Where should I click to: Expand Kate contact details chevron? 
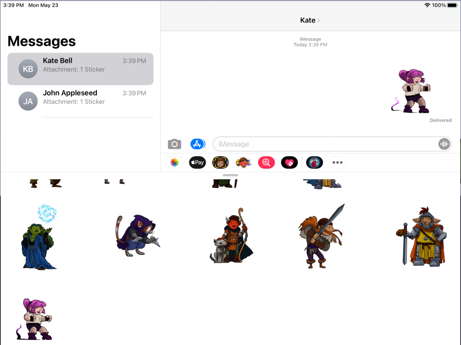319,20
